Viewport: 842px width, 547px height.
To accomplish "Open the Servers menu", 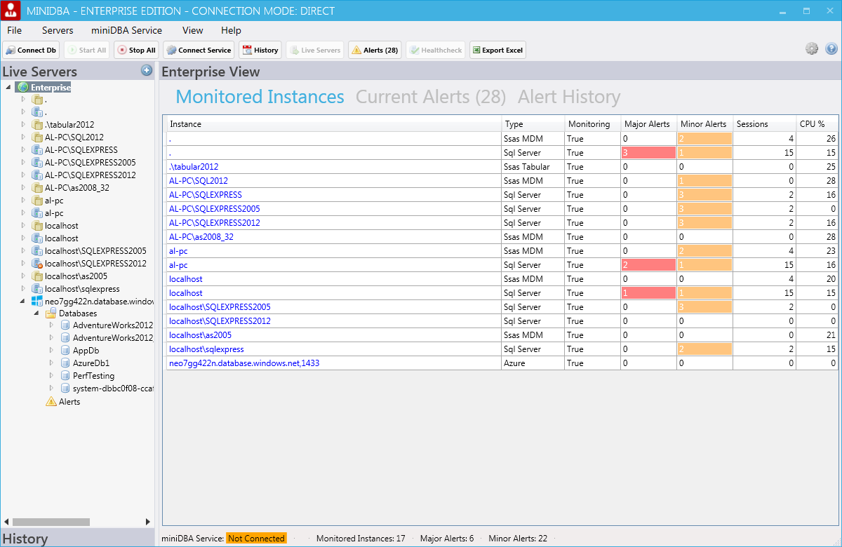I will pyautogui.click(x=58, y=30).
